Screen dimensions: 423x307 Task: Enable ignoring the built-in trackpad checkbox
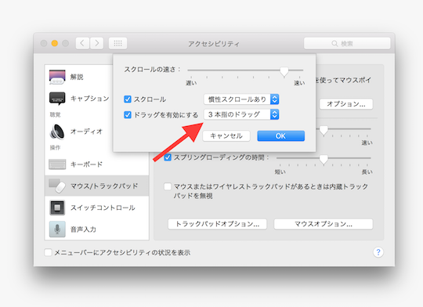(168, 186)
